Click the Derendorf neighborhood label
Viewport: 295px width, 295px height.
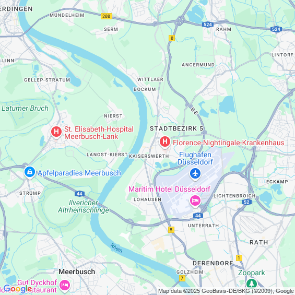(213, 263)
